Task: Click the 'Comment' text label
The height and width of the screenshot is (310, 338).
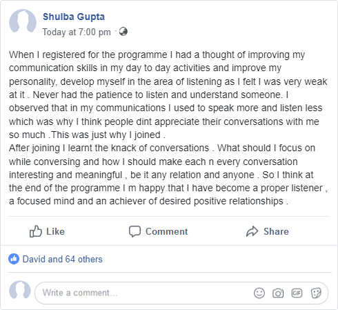Action: [x=167, y=231]
